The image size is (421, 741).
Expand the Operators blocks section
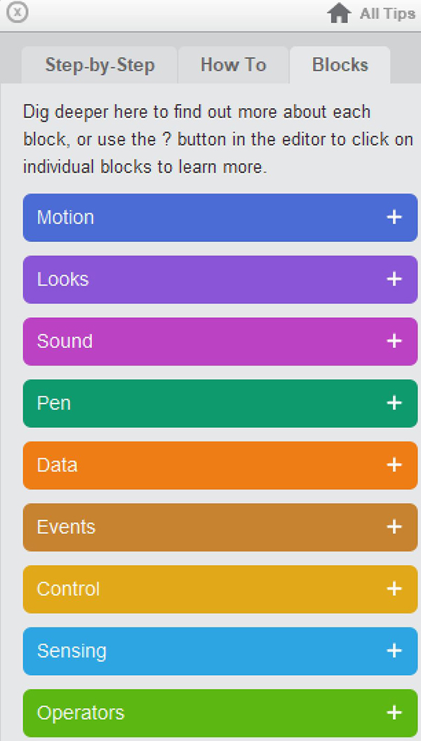point(220,713)
